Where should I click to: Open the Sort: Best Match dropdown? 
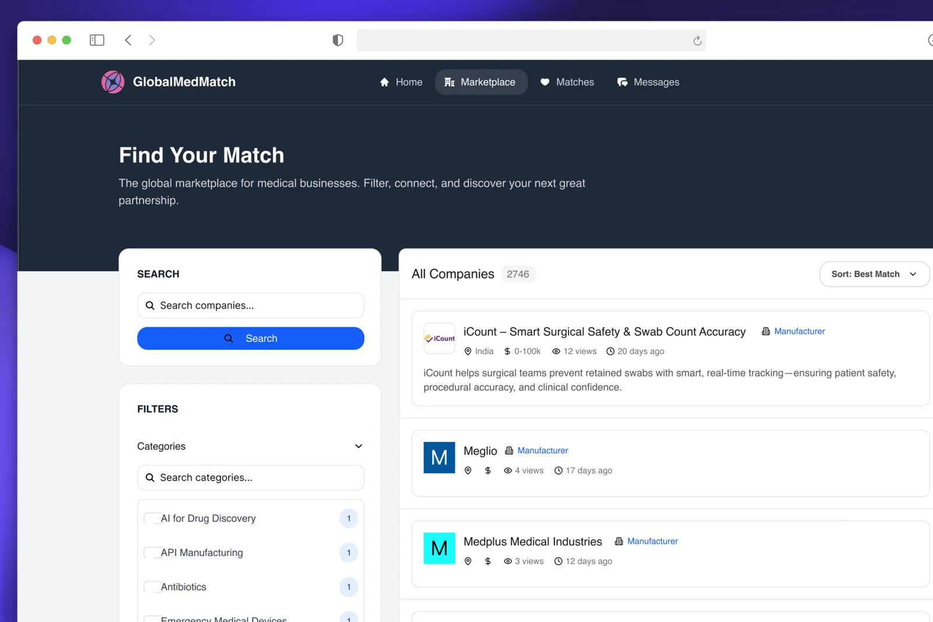pos(874,274)
